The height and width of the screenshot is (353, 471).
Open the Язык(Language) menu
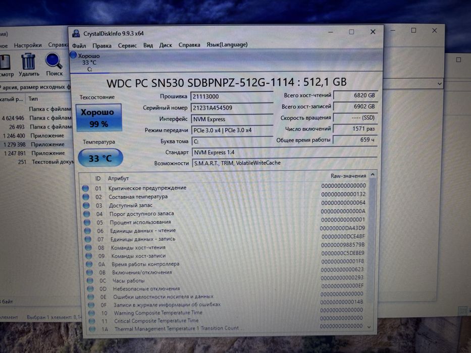(x=227, y=44)
